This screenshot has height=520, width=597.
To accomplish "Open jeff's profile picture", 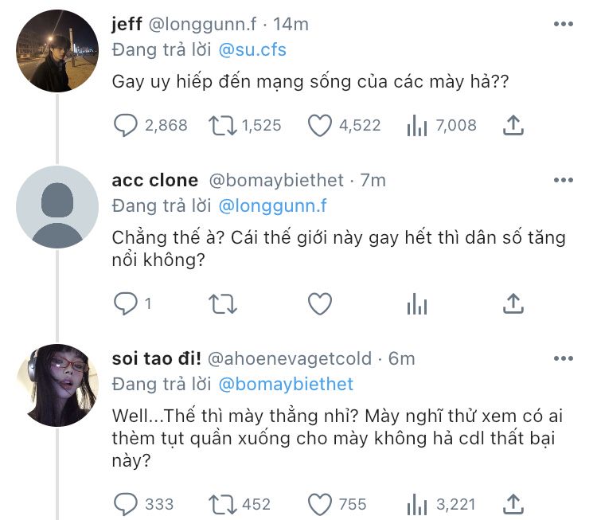I will pyautogui.click(x=57, y=51).
